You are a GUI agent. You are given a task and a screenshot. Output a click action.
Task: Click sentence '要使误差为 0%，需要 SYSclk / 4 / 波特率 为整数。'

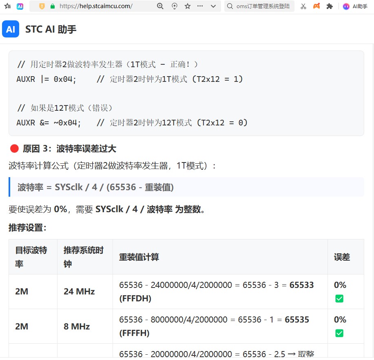tap(107, 209)
